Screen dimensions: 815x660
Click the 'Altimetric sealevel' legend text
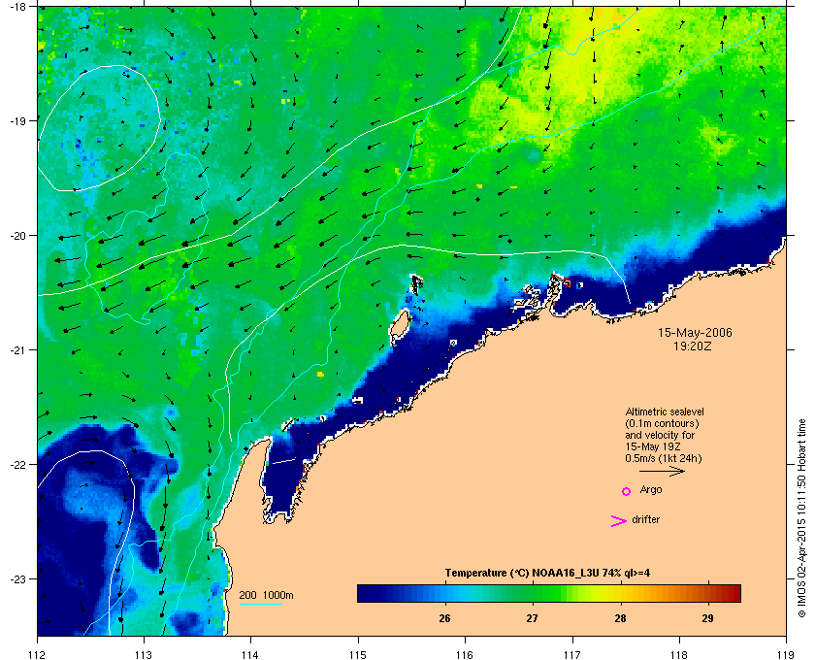click(x=665, y=412)
